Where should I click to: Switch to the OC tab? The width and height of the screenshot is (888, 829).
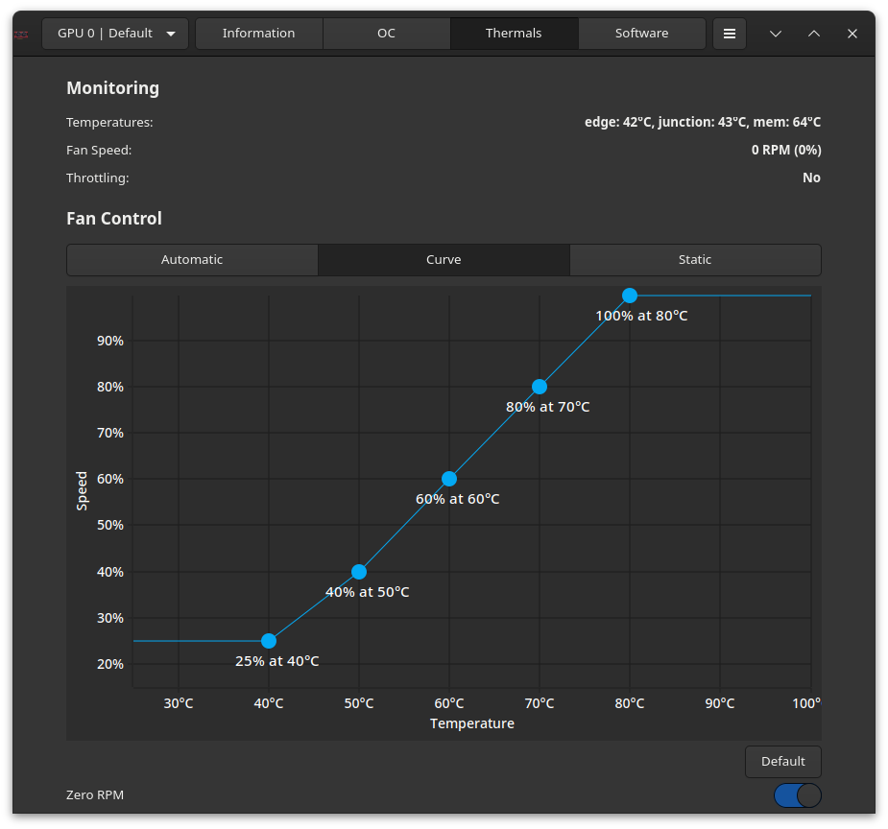click(386, 34)
